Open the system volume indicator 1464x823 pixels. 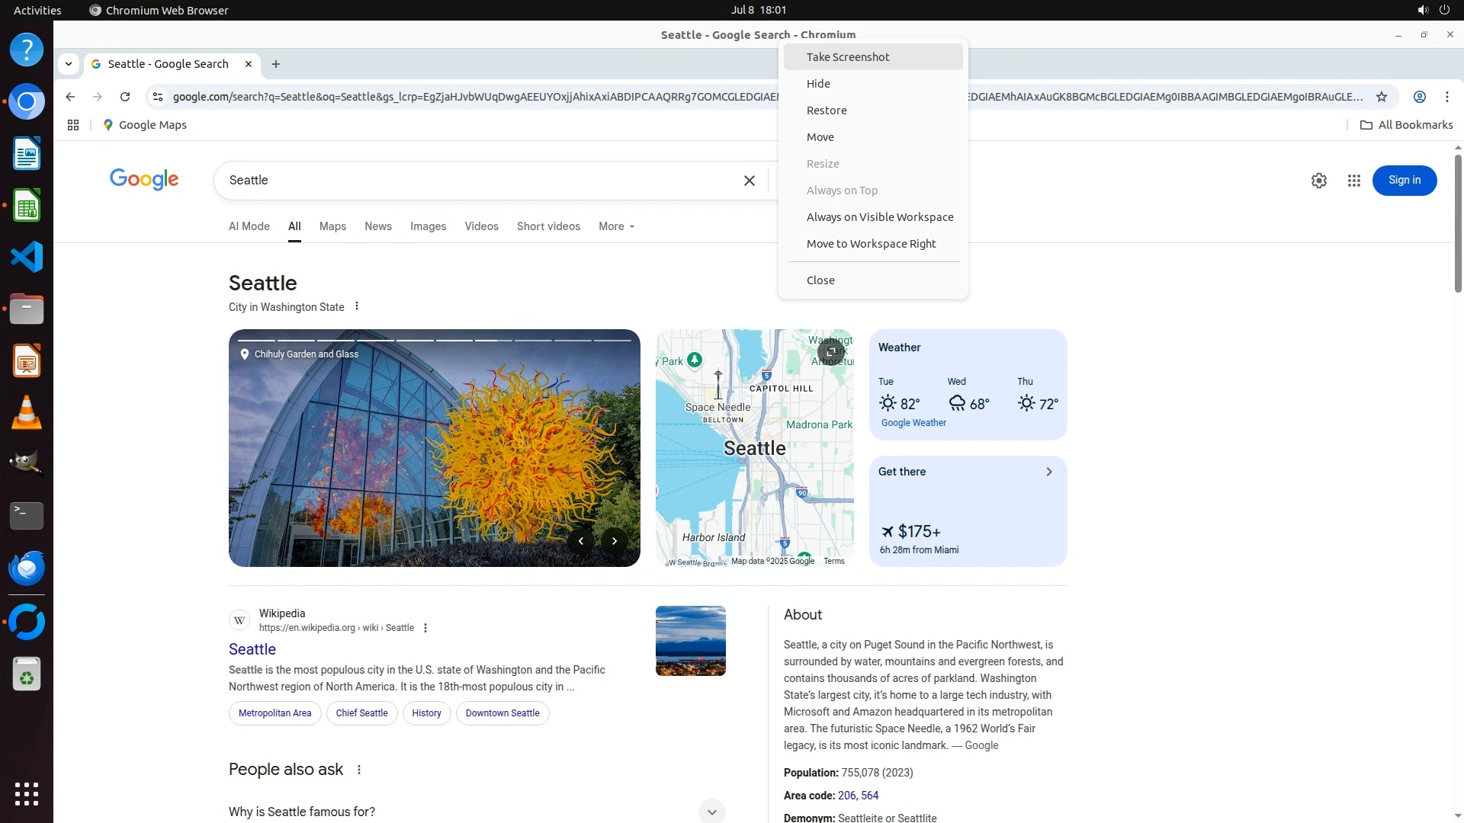click(x=1422, y=10)
